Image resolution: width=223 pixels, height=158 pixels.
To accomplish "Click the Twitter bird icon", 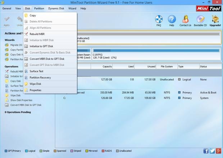I will pos(212,151).
